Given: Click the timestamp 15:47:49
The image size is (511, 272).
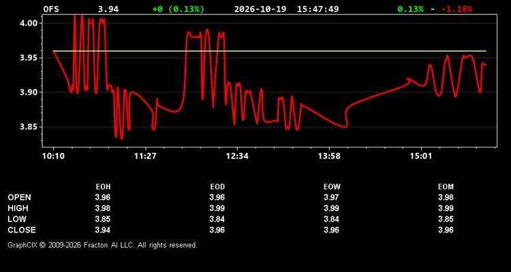Looking at the screenshot, I should click(x=318, y=9).
